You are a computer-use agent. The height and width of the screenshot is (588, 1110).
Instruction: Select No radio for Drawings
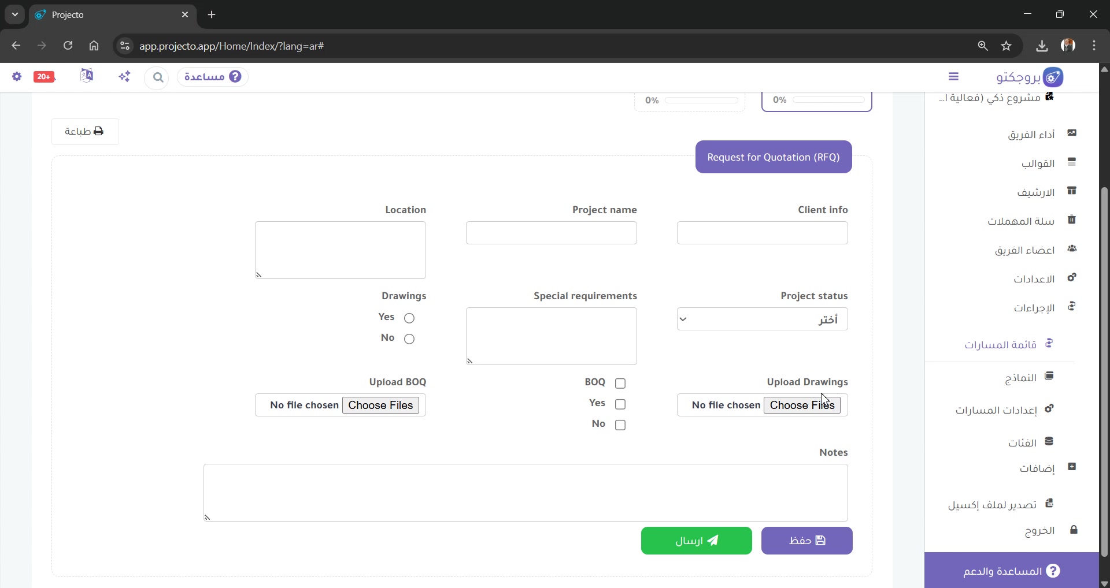[x=409, y=338]
